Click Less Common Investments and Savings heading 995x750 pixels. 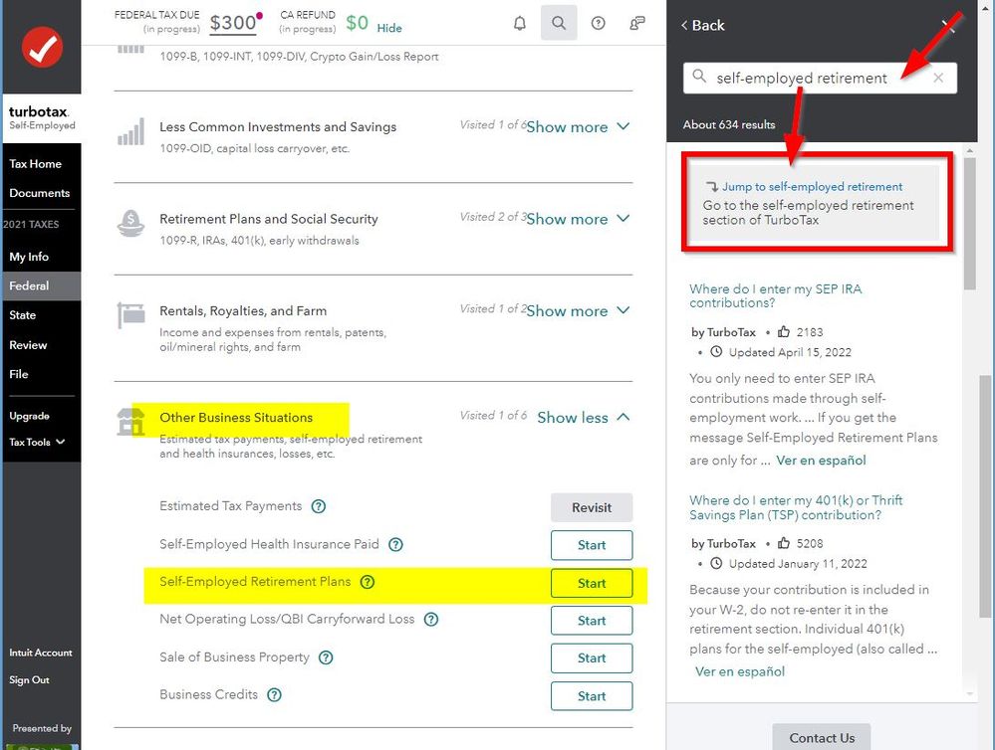[x=278, y=126]
